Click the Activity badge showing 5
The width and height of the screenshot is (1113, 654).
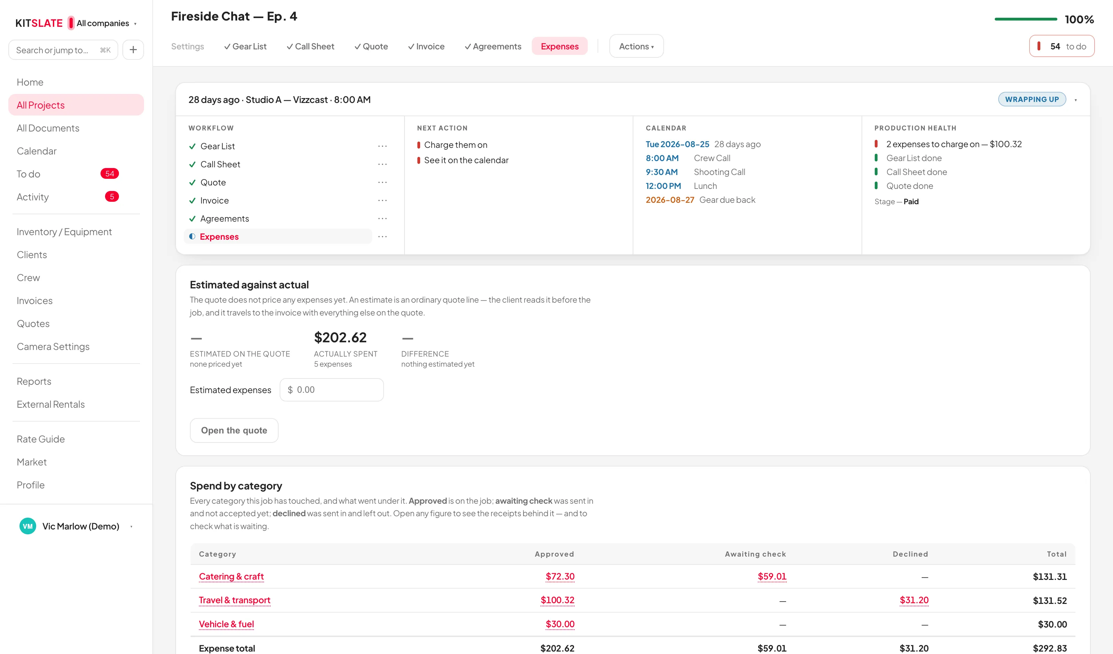point(112,197)
